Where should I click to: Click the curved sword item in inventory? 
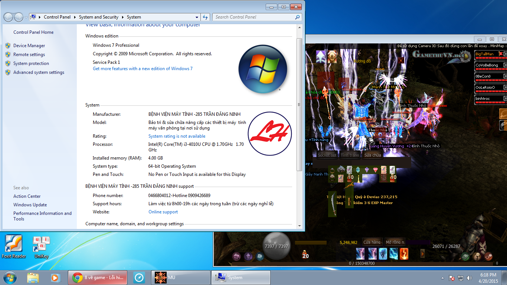pos(332,204)
